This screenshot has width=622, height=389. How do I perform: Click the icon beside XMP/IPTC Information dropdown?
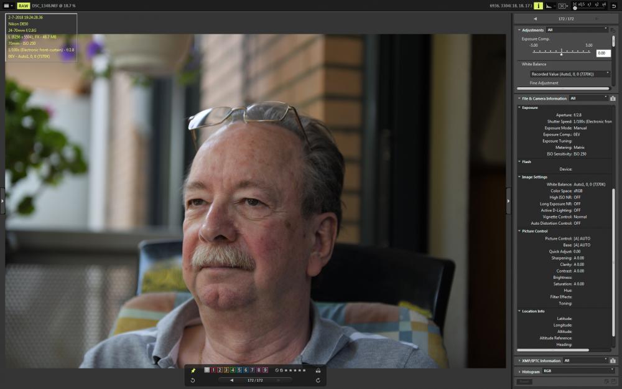pos(613,360)
